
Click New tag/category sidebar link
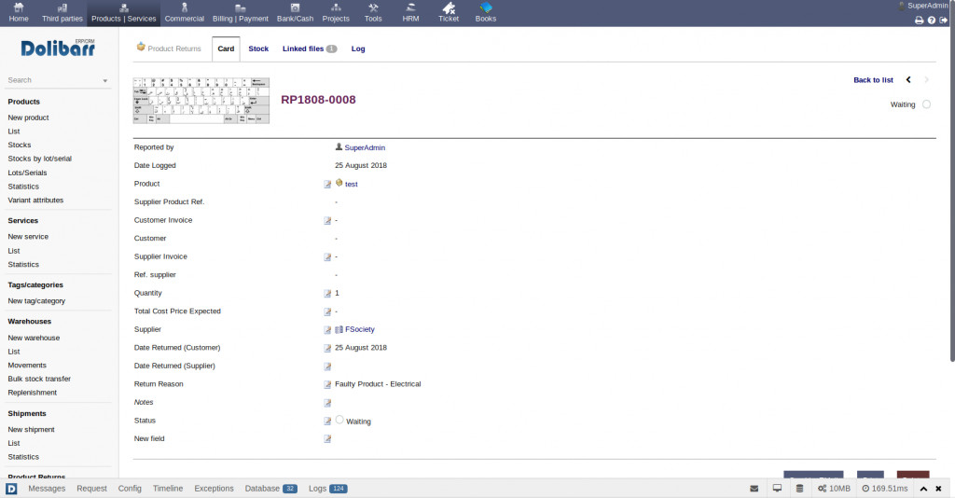coord(36,300)
